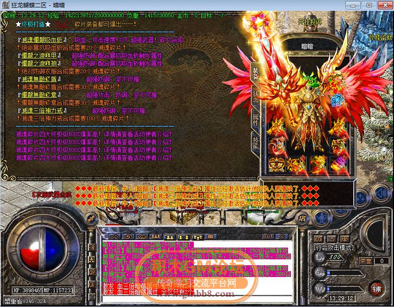The width and height of the screenshot is (394, 307).
Task: Switch to the 技能 skills tab
Action: pos(256,143)
